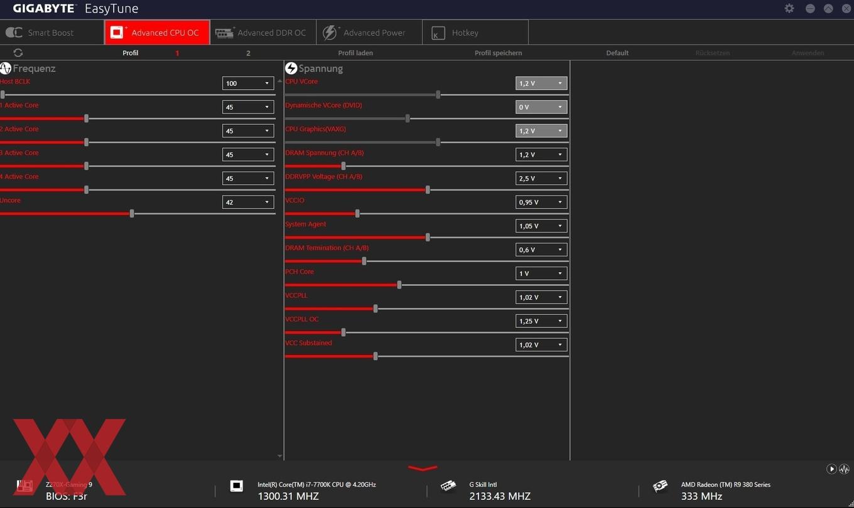Viewport: 854px width, 508px height.
Task: Click Profil speichern
Action: point(498,53)
